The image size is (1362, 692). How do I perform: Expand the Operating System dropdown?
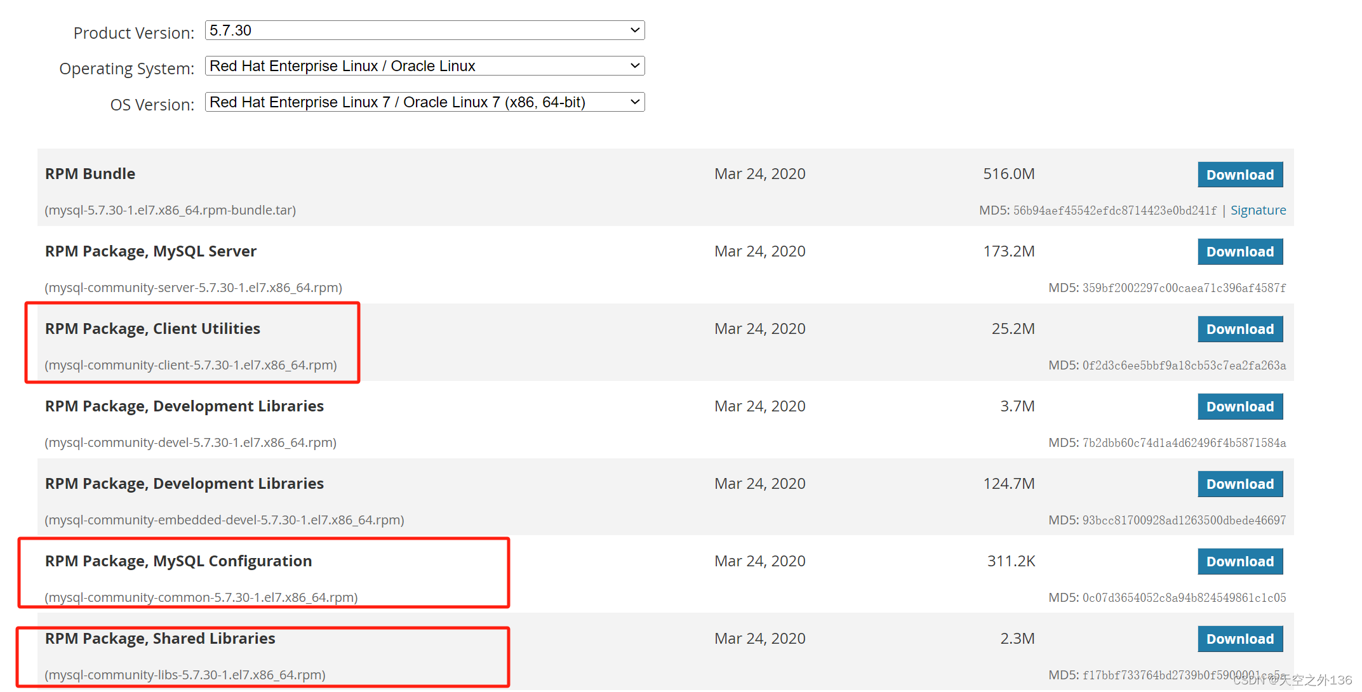pyautogui.click(x=424, y=66)
